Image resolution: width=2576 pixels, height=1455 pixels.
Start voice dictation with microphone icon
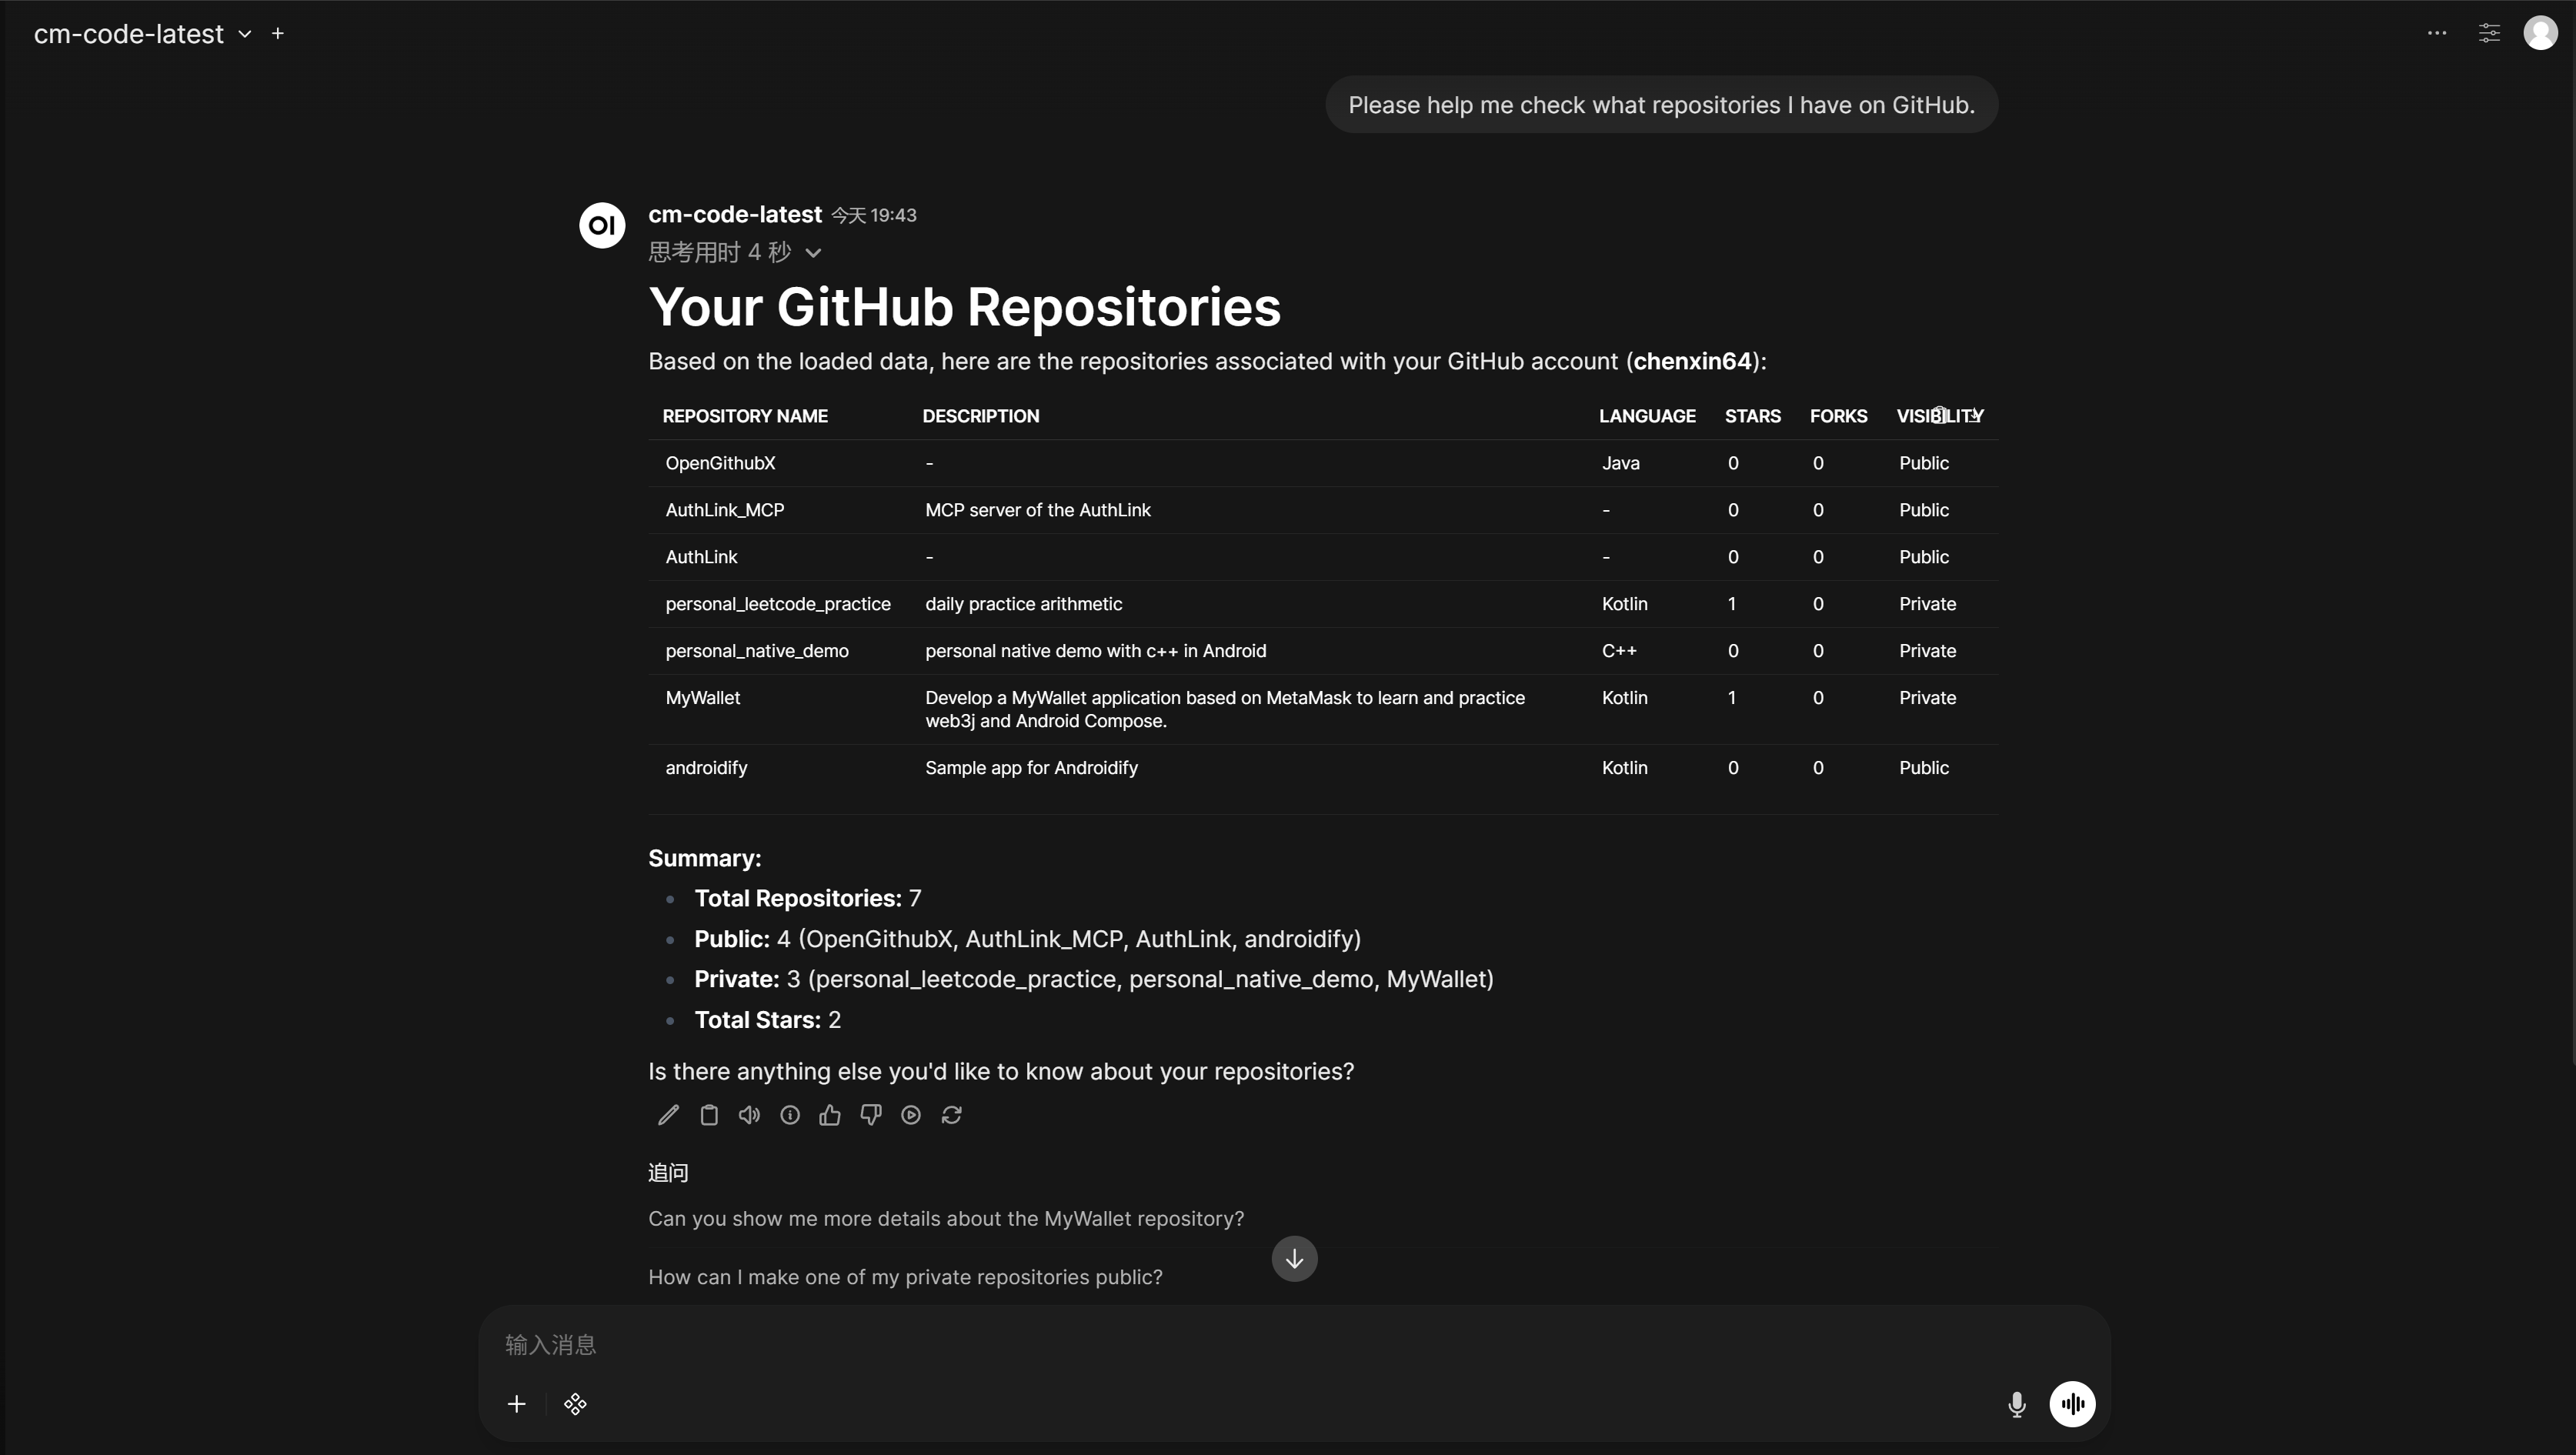(x=2016, y=1404)
